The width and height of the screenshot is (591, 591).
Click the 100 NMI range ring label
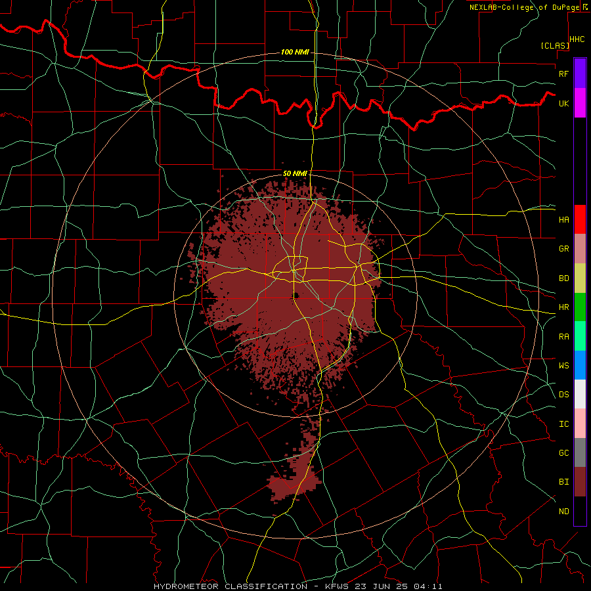pyautogui.click(x=295, y=52)
